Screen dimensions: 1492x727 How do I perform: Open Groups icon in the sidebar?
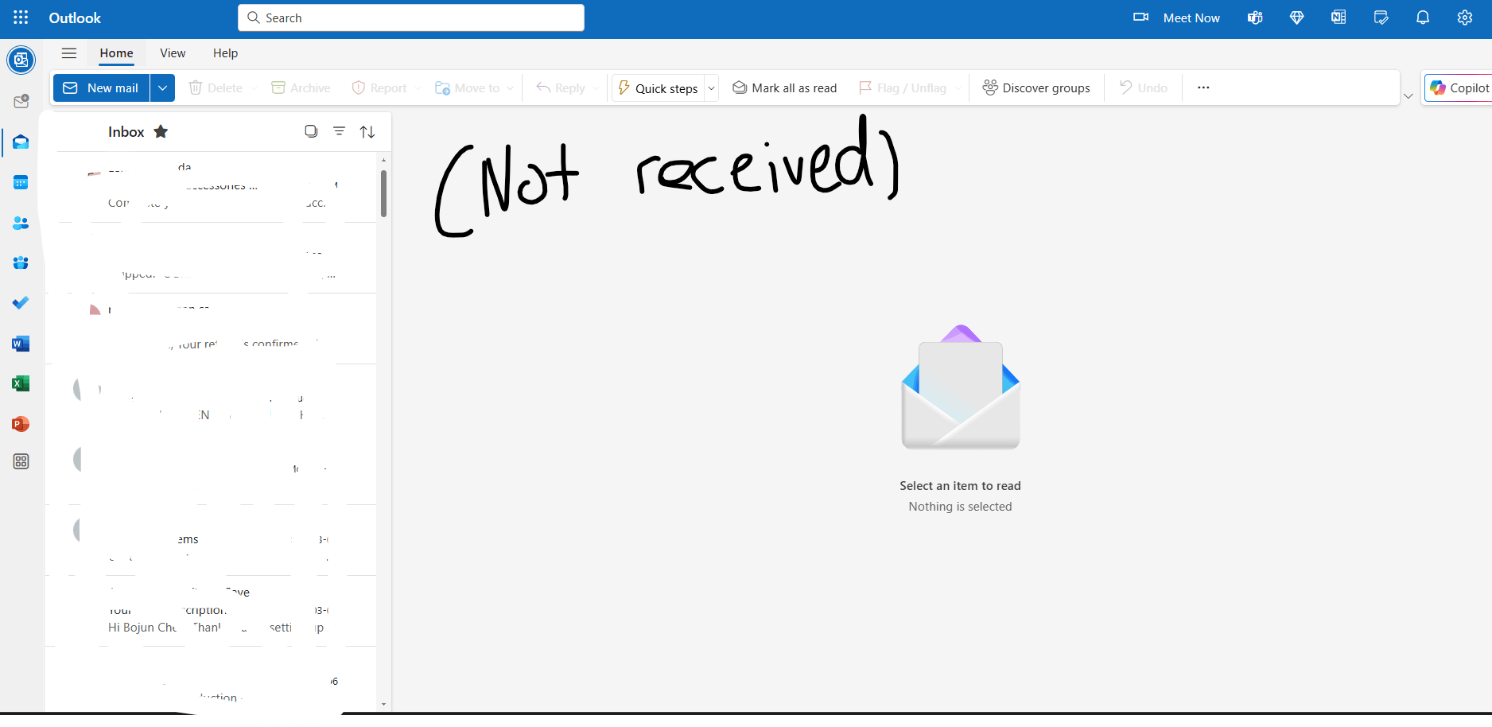pos(21,262)
